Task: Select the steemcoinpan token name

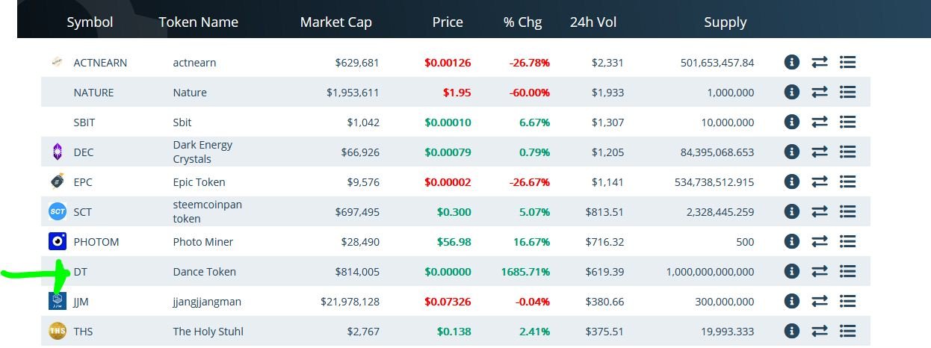Action: click(208, 211)
